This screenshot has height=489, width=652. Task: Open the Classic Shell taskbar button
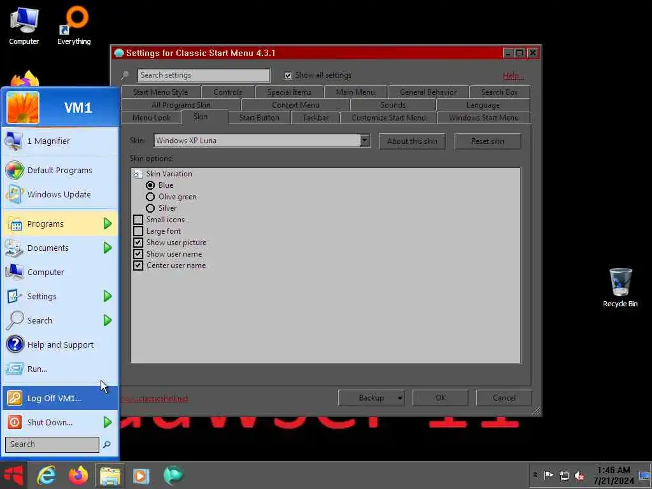(173, 475)
